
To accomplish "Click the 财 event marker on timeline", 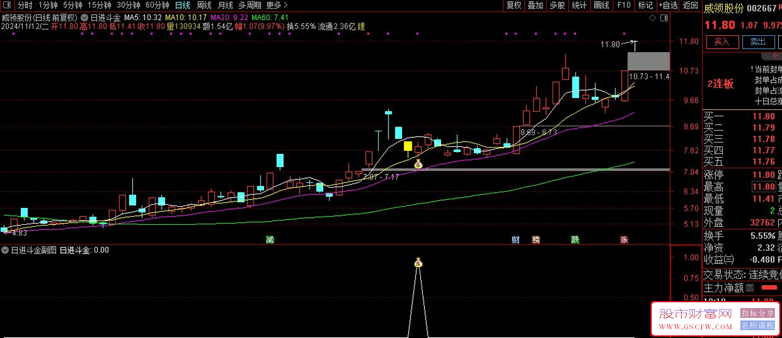I will point(515,240).
